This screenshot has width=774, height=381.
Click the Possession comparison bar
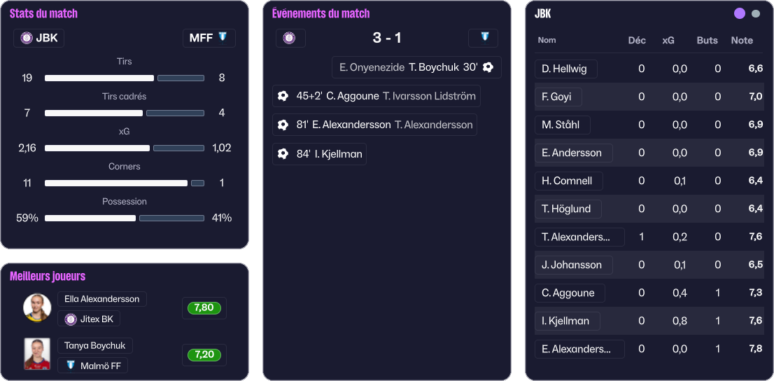125,218
